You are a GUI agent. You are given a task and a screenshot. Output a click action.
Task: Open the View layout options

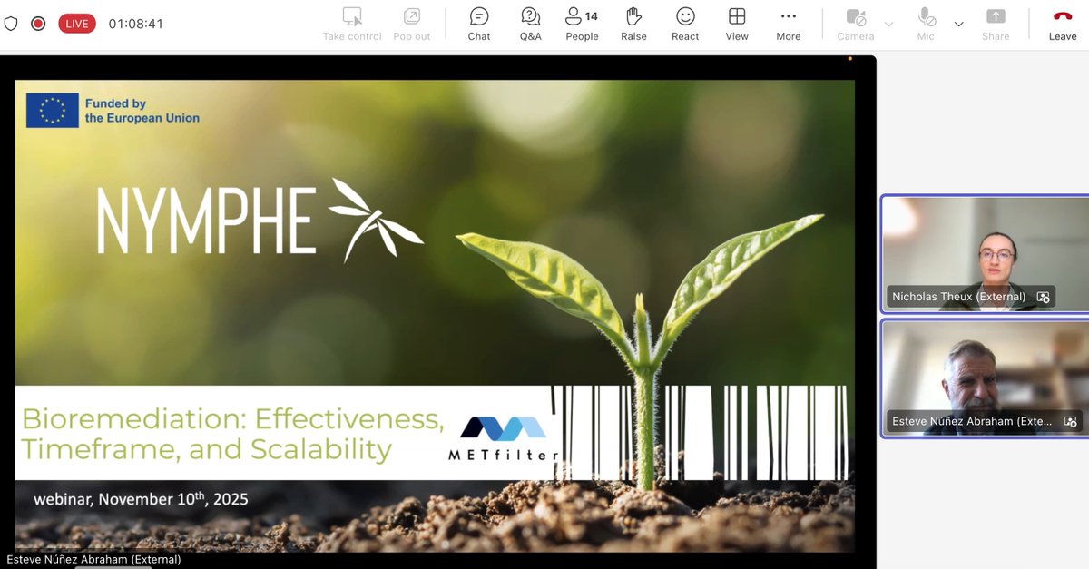(x=737, y=25)
